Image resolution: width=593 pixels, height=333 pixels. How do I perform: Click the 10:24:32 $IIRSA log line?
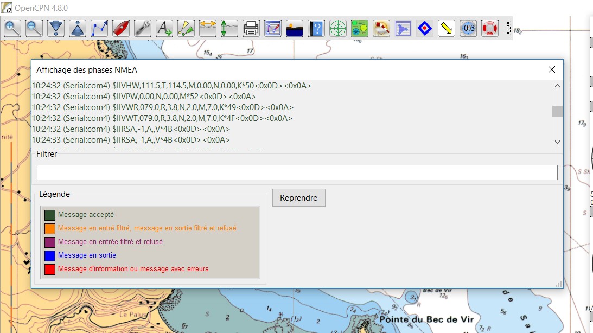(x=131, y=129)
